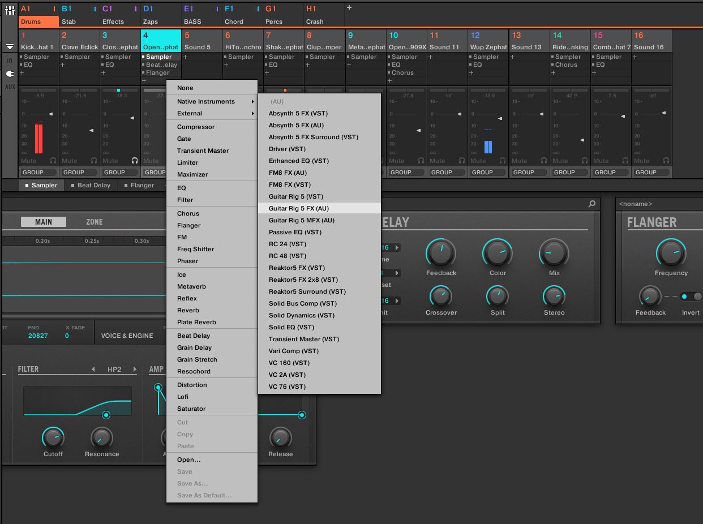Screen dimensions: 703x524
Task: Click the down-arrow icon beside sound slot 1
Action: 10,46
